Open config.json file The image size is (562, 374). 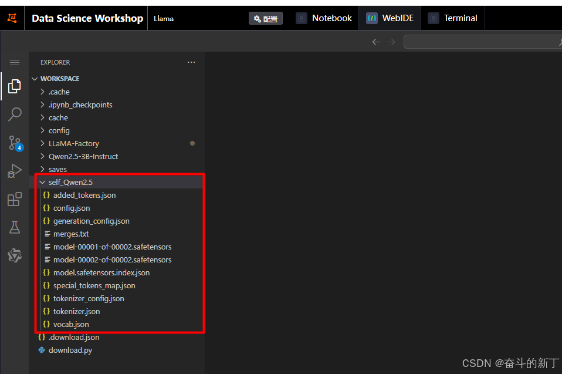click(x=117, y=208)
